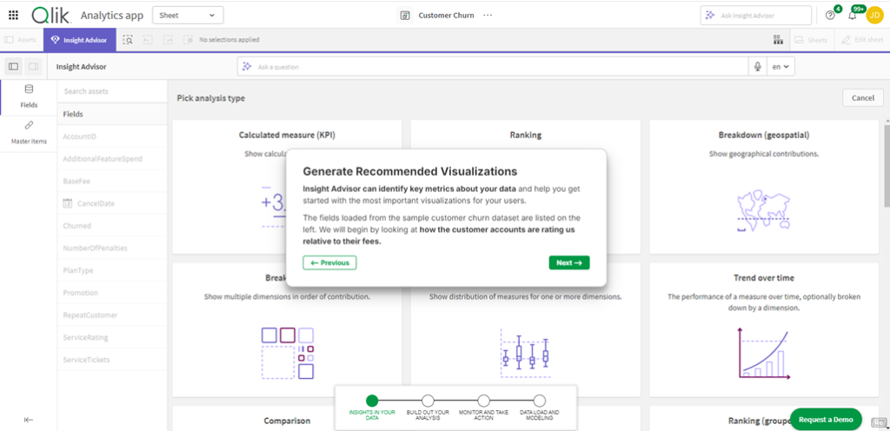The image size is (890, 431).
Task: Collapse the sidebar with arrow icon
Action: tap(29, 420)
